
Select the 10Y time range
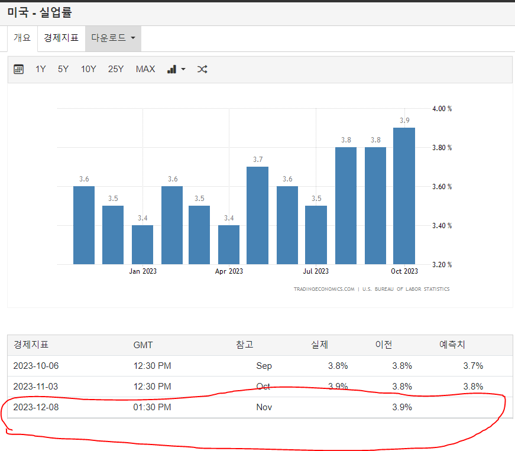88,69
